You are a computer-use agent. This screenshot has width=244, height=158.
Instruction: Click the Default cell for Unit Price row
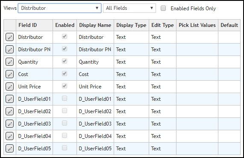point(229,87)
